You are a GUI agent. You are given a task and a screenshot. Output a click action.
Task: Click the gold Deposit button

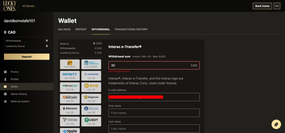pos(27,57)
